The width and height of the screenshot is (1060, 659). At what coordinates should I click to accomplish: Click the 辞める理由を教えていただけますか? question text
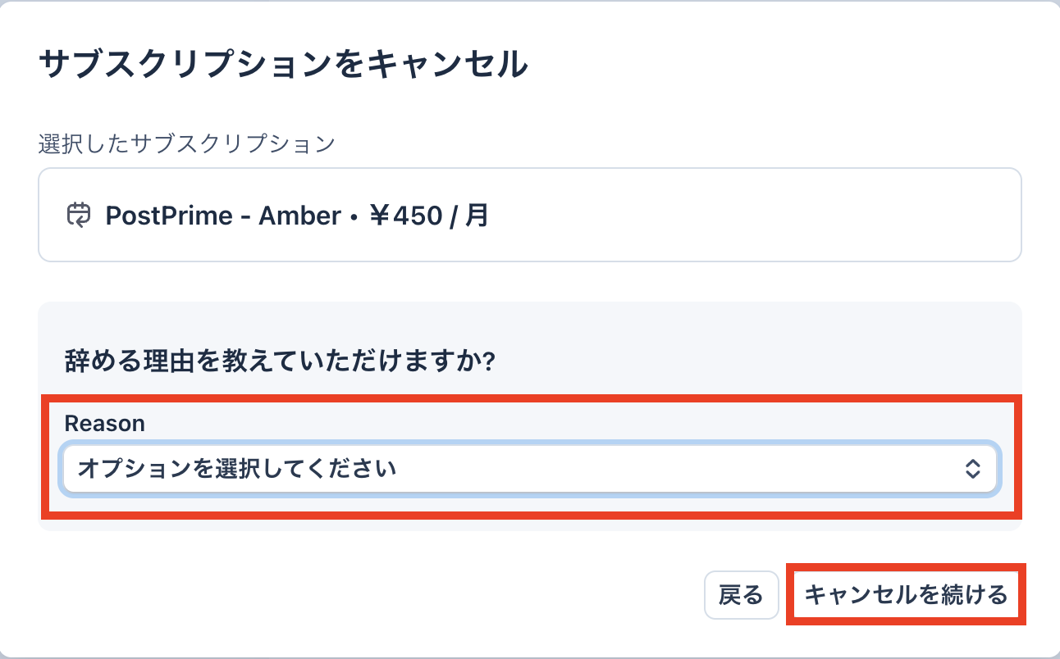279,361
